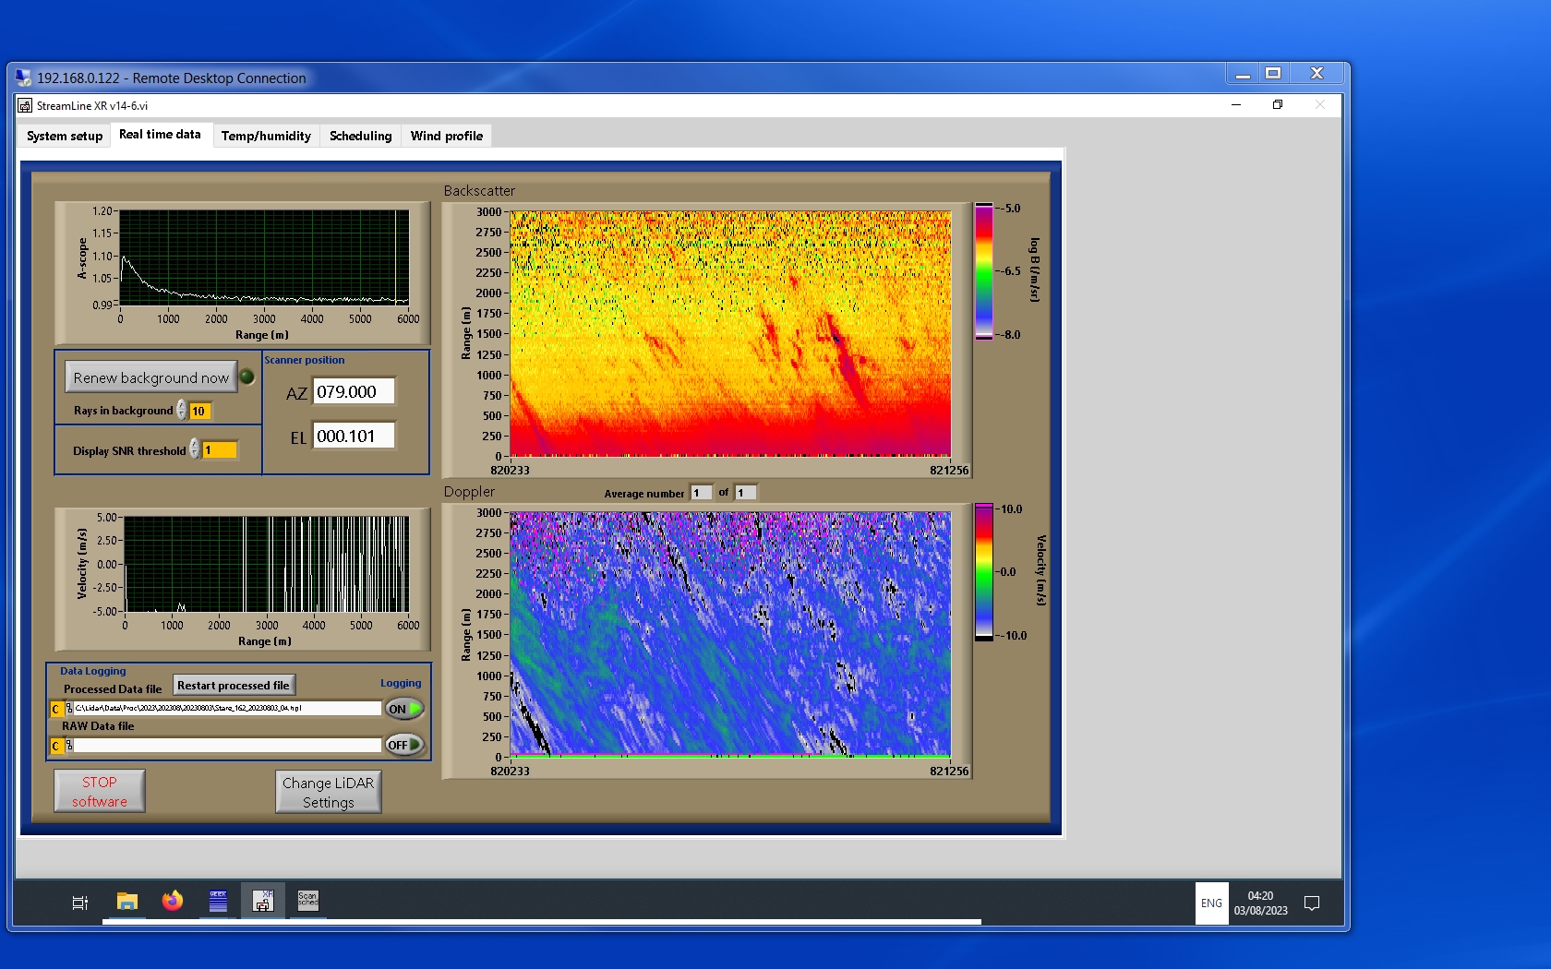The image size is (1551, 969).
Task: Launch Firefox from the taskbar
Action: 173,902
